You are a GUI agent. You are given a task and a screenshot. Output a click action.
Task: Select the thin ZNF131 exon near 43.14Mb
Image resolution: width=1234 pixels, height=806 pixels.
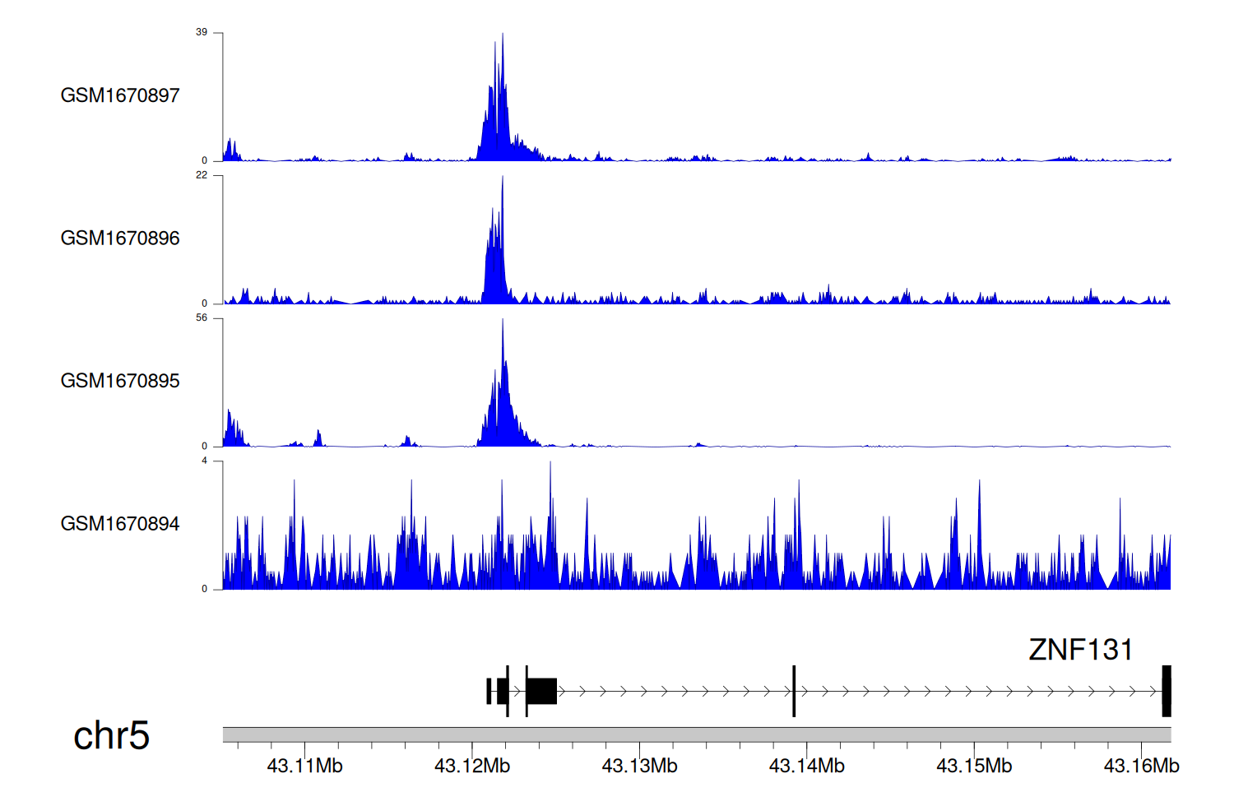(794, 692)
